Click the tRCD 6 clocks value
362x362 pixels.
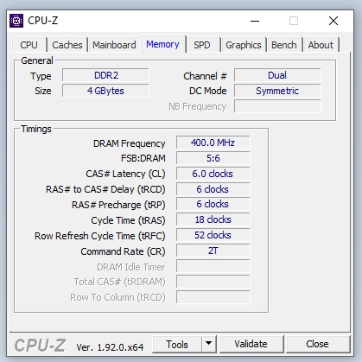pyautogui.click(x=213, y=189)
